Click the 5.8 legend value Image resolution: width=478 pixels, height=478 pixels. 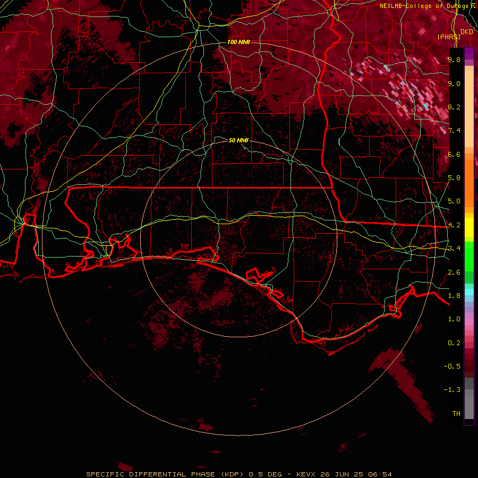(454, 178)
